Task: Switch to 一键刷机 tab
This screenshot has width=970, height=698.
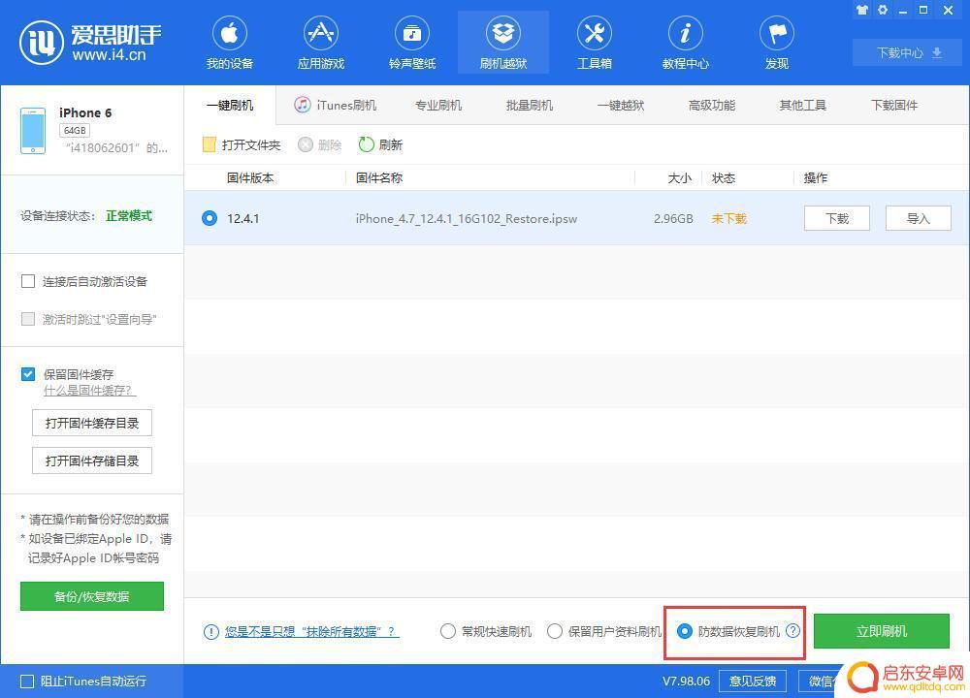Action: click(x=230, y=105)
